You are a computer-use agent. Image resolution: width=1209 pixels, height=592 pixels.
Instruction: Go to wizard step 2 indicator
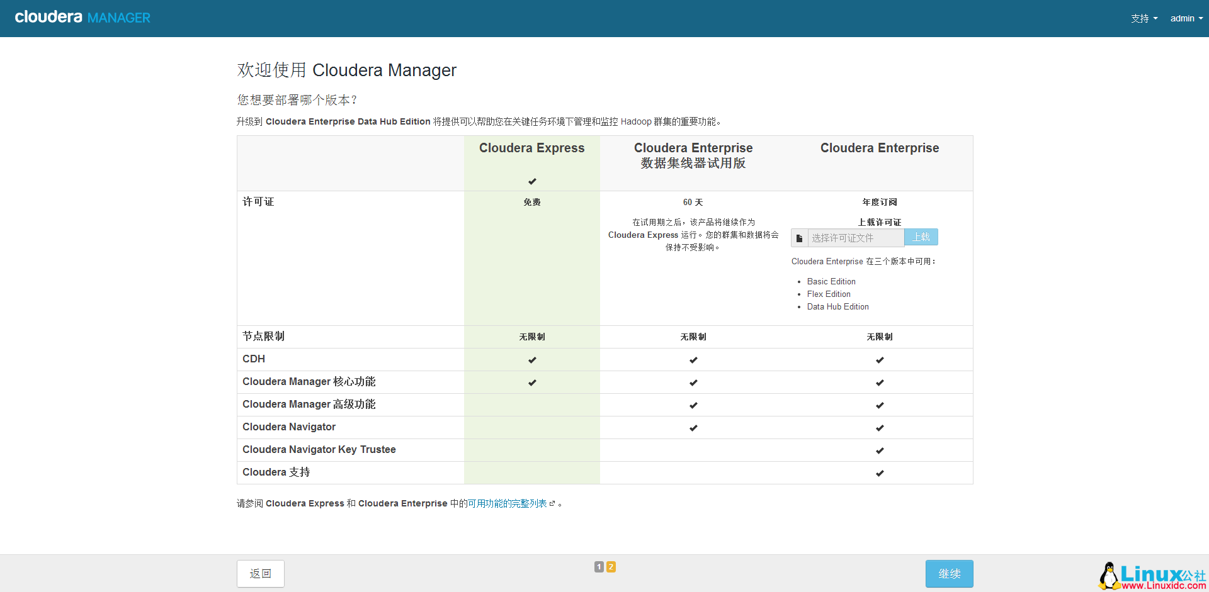coord(611,567)
